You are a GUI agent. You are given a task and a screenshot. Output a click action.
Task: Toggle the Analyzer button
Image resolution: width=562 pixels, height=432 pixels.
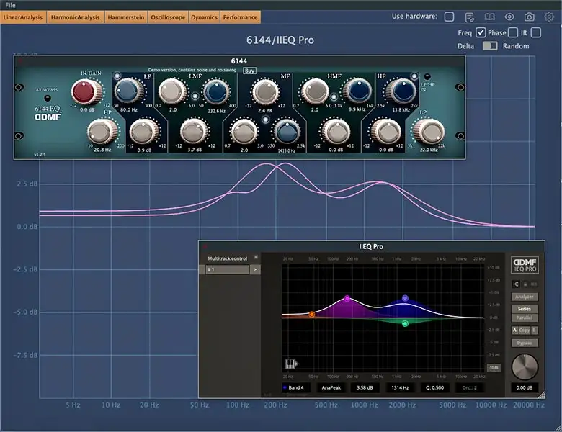pyautogui.click(x=525, y=297)
